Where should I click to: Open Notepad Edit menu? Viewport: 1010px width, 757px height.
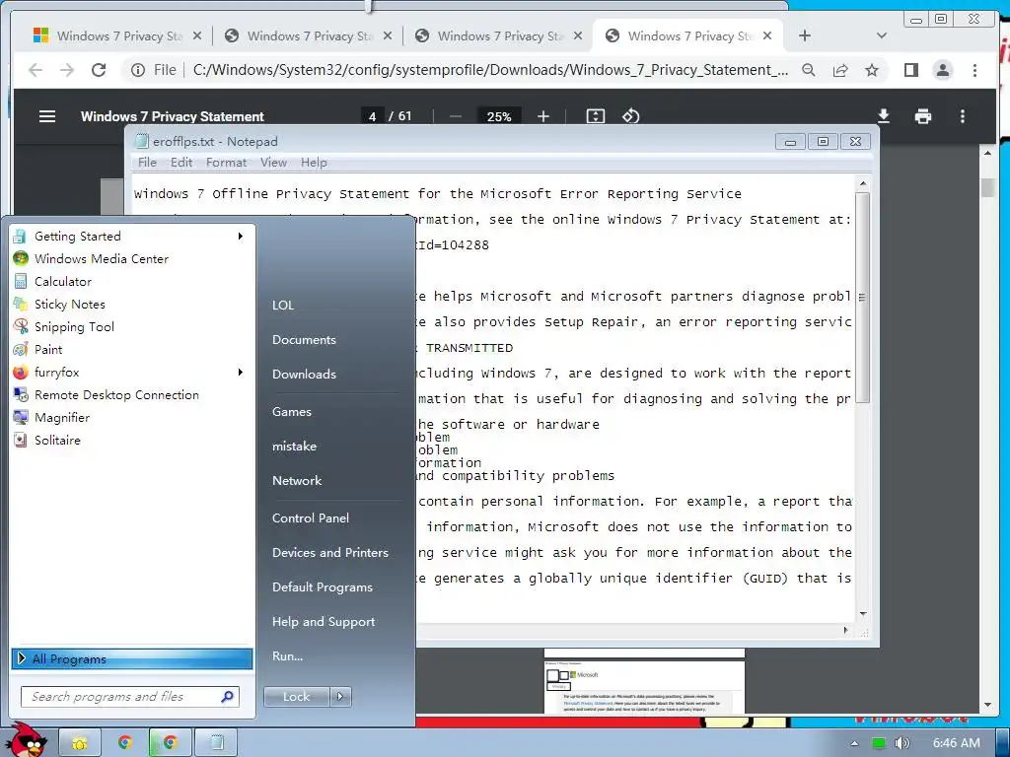coord(181,163)
